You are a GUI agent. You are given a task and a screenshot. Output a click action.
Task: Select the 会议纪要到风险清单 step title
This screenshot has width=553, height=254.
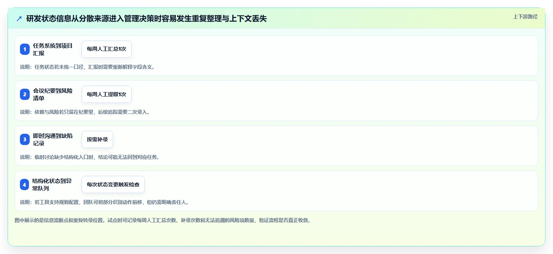pyautogui.click(x=53, y=94)
